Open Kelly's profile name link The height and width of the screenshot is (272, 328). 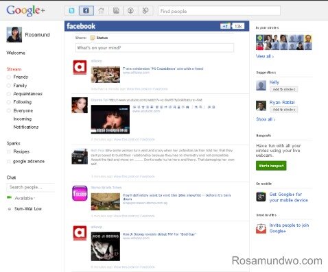pos(274,82)
